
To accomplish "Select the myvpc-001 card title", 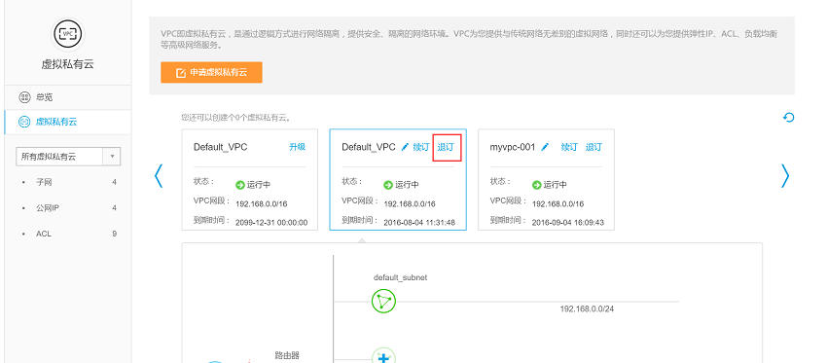I will pyautogui.click(x=513, y=147).
